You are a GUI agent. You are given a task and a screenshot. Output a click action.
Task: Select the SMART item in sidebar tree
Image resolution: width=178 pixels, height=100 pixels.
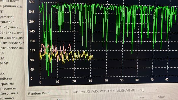(x=5, y=63)
